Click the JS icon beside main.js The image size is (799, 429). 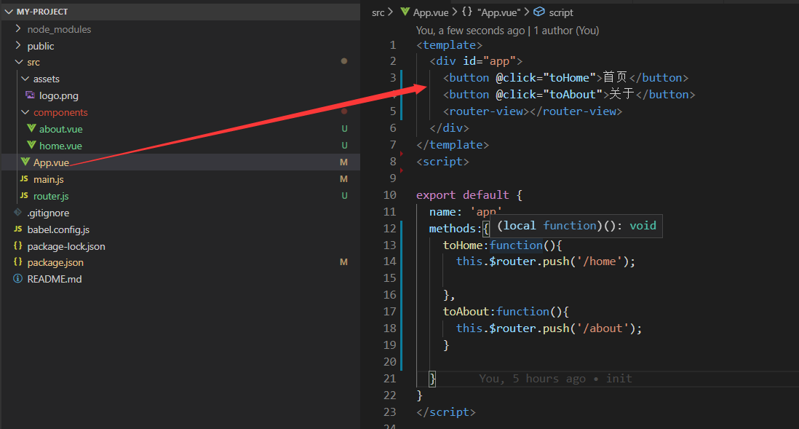pos(24,179)
